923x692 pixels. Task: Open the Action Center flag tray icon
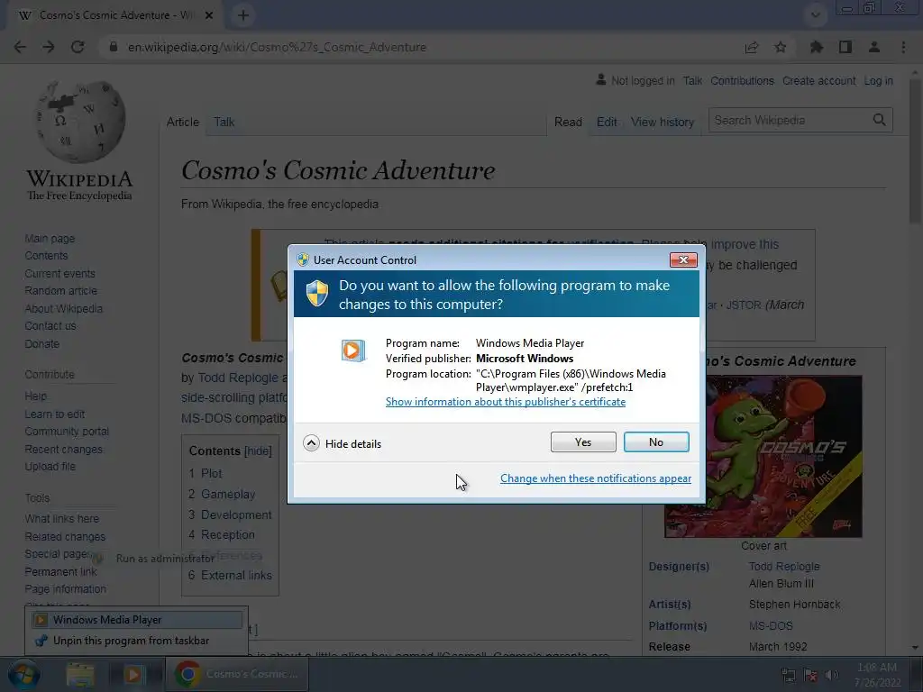(810, 675)
